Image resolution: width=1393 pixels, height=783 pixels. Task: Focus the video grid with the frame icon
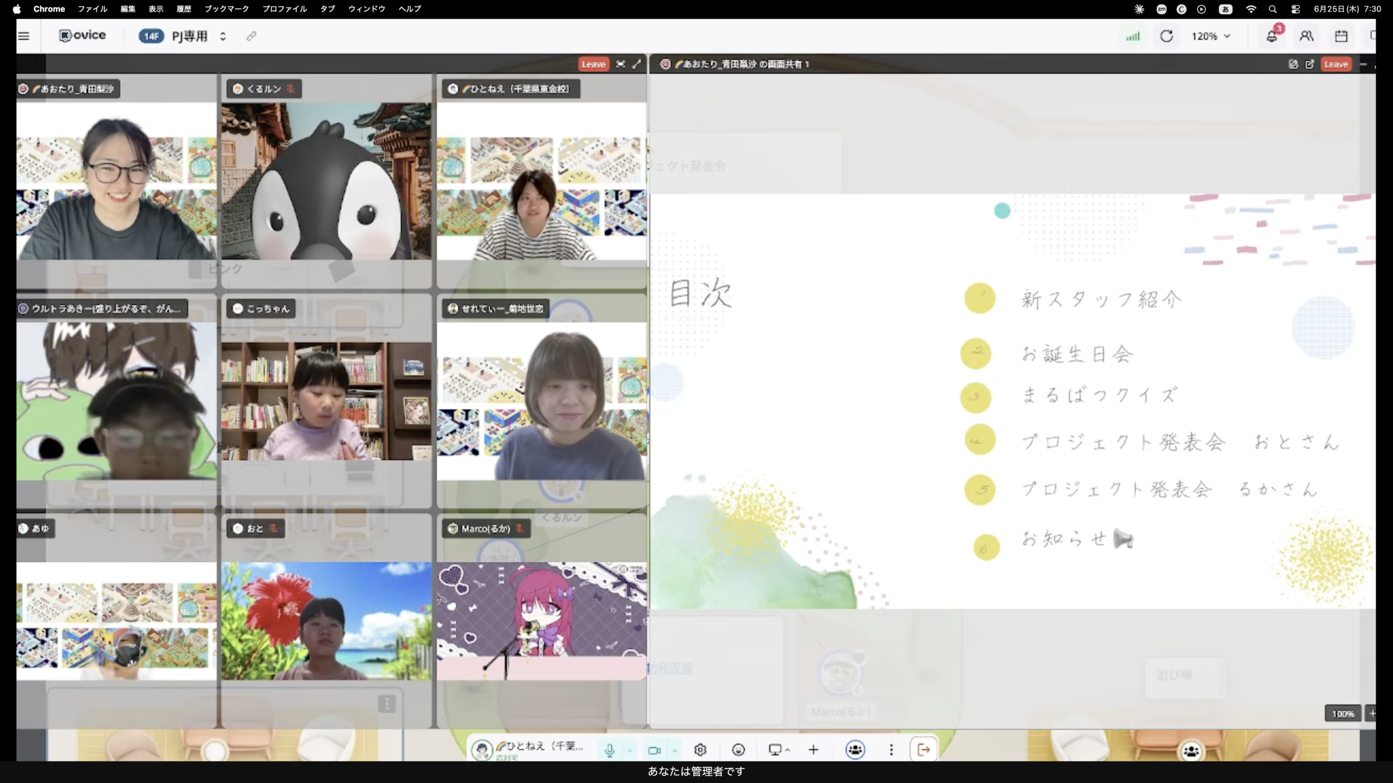point(620,64)
